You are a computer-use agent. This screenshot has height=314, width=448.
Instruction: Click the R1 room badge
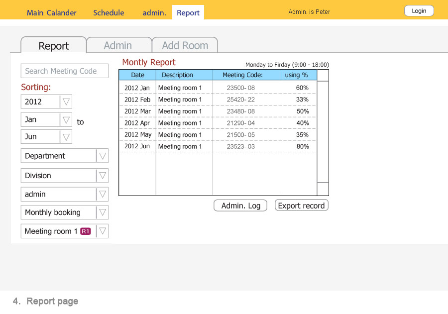click(86, 231)
